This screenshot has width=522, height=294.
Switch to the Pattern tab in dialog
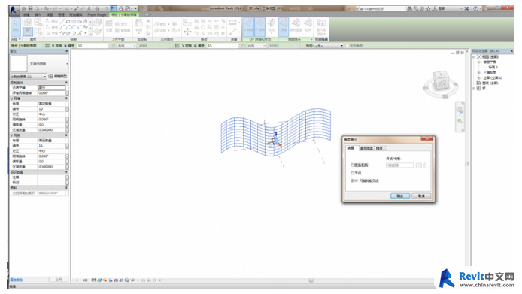point(366,148)
